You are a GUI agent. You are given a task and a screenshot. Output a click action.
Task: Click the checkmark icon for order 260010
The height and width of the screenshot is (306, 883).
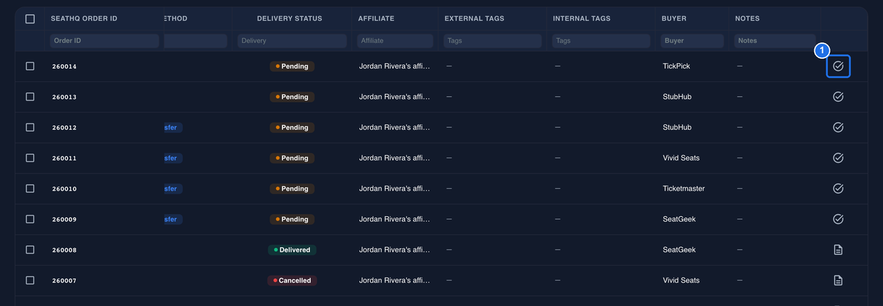pyautogui.click(x=838, y=189)
